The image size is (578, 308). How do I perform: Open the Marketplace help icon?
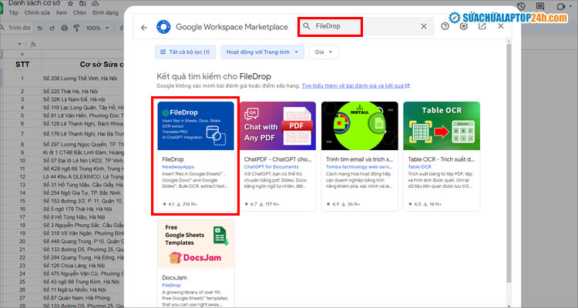click(x=445, y=26)
